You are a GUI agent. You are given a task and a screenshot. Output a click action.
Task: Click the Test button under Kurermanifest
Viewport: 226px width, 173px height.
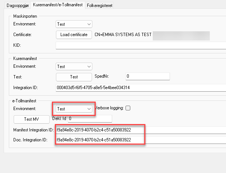coord(74,77)
